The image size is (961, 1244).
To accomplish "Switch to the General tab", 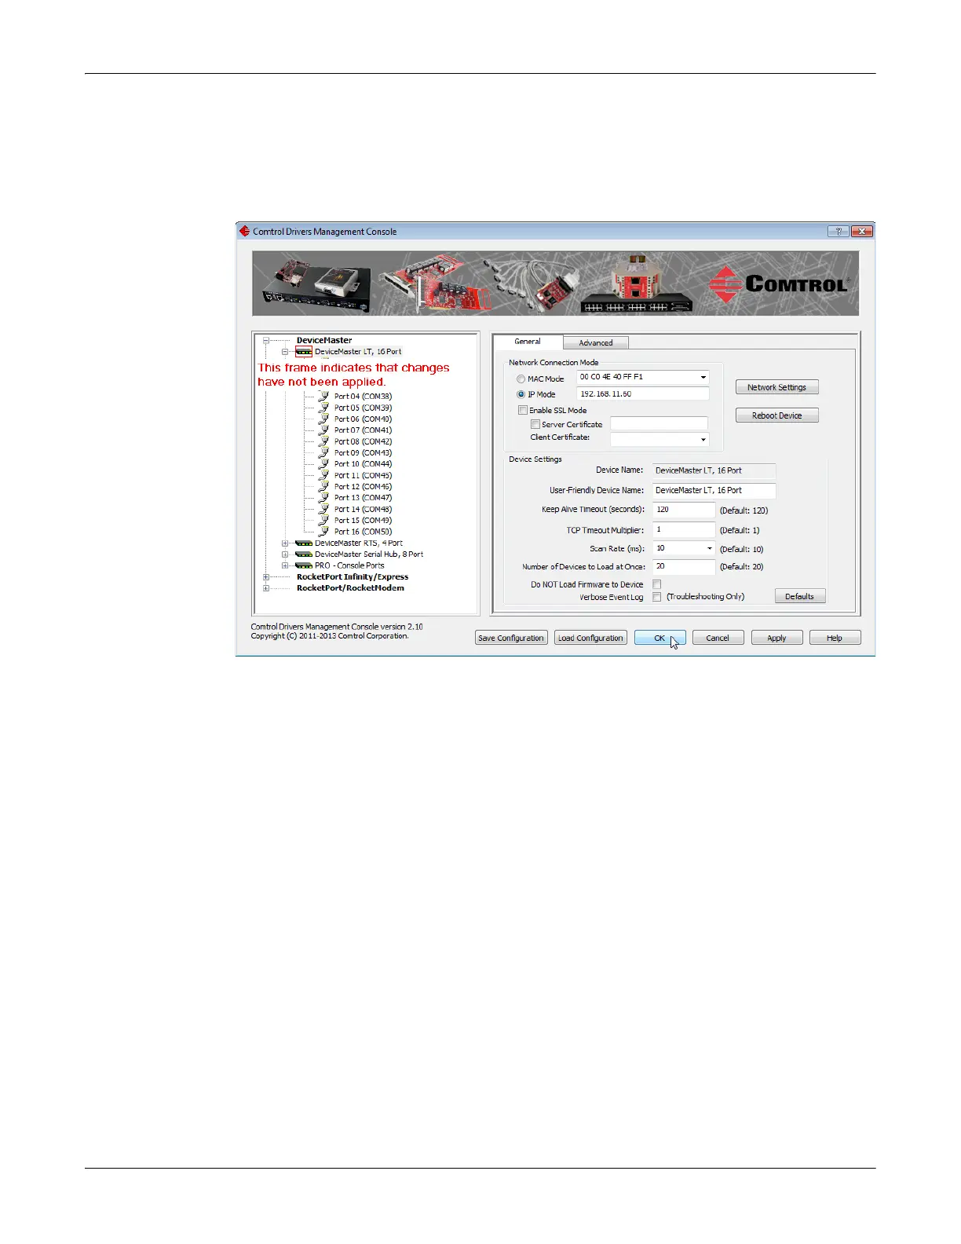I will (528, 342).
